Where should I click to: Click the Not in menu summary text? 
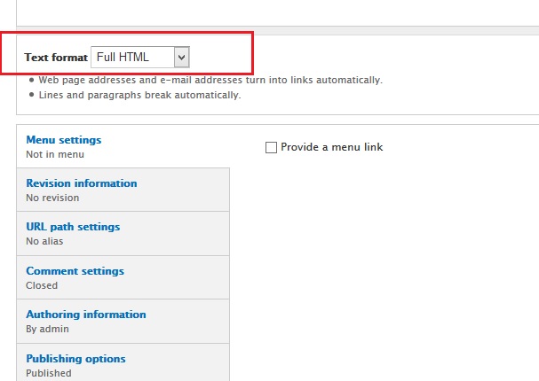[55, 154]
